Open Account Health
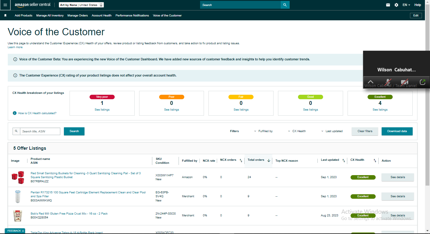Viewport: 430px width, 234px height. 102,16
